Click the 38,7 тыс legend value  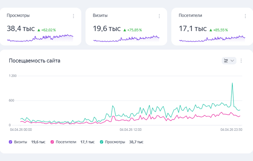pos(136,142)
